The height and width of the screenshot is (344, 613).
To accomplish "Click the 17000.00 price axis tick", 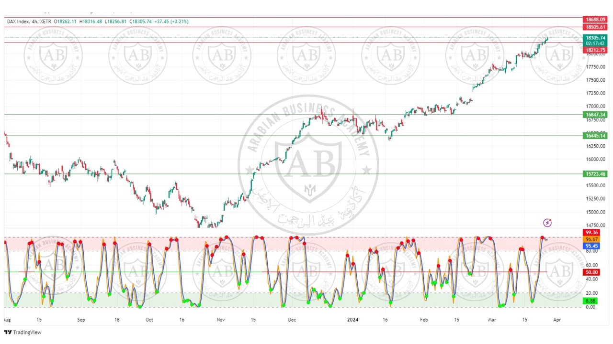I will click(x=595, y=107).
